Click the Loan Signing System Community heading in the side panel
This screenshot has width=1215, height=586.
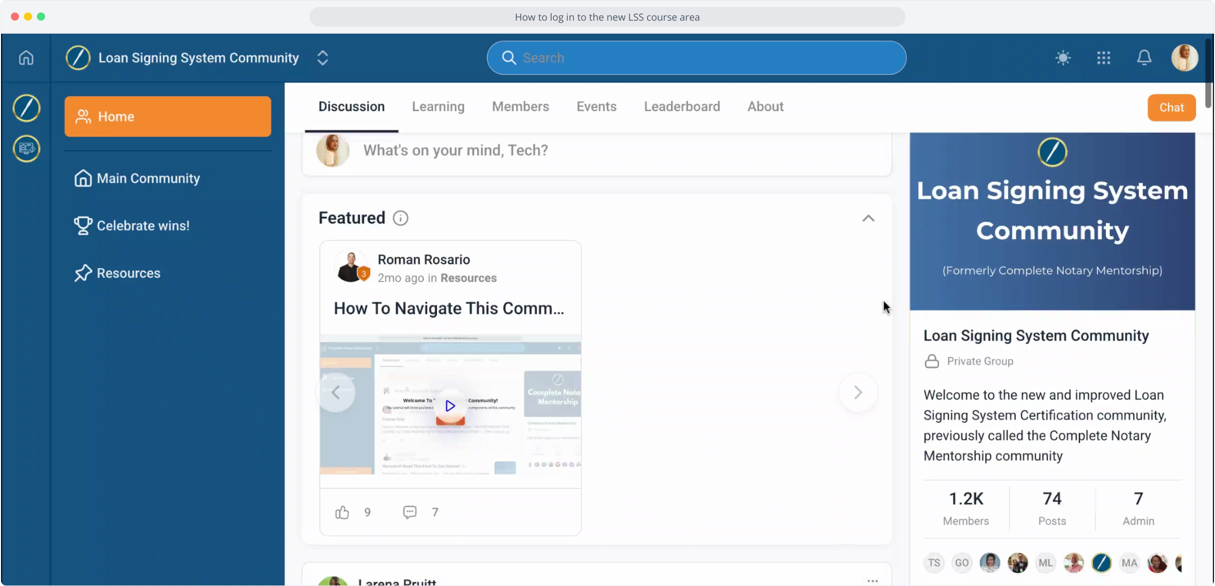pyautogui.click(x=1036, y=336)
